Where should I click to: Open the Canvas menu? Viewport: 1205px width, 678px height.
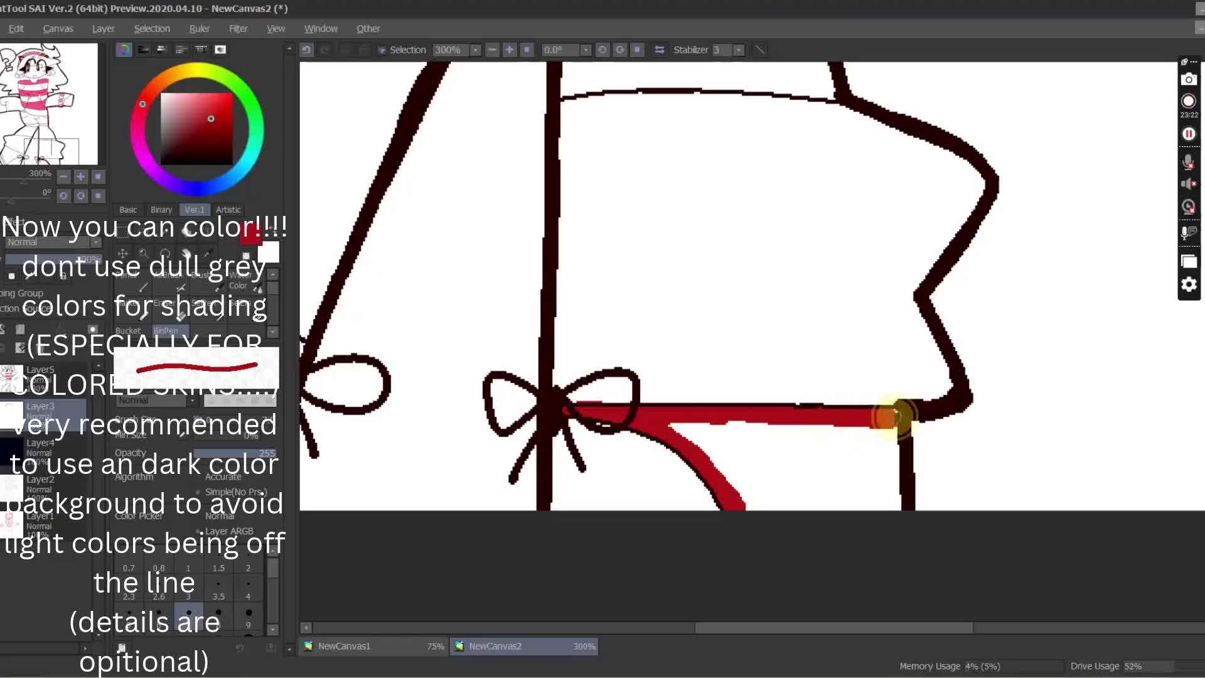click(x=58, y=29)
